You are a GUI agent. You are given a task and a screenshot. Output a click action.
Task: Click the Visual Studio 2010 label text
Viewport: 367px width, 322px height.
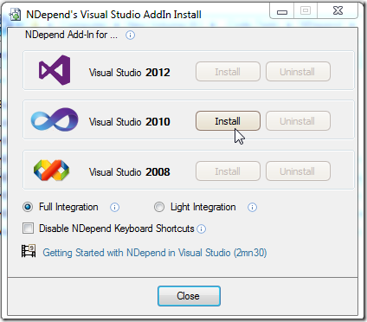point(130,122)
